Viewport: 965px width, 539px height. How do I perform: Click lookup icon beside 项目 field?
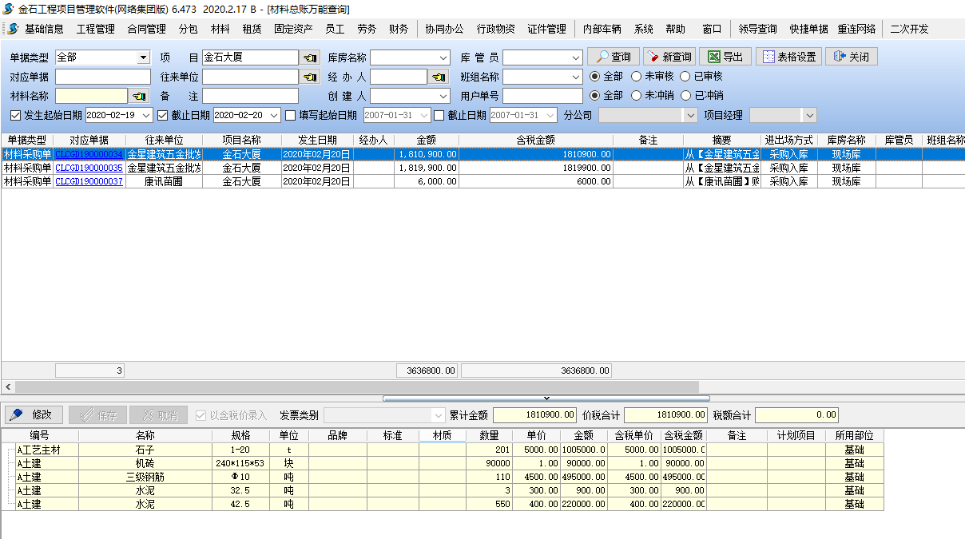[x=309, y=57]
